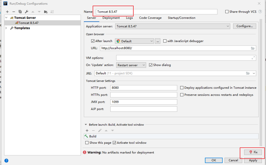Select Tomcat 8.5.47 in the tree
Viewport: 266px width, 165px height.
tap(29, 23)
